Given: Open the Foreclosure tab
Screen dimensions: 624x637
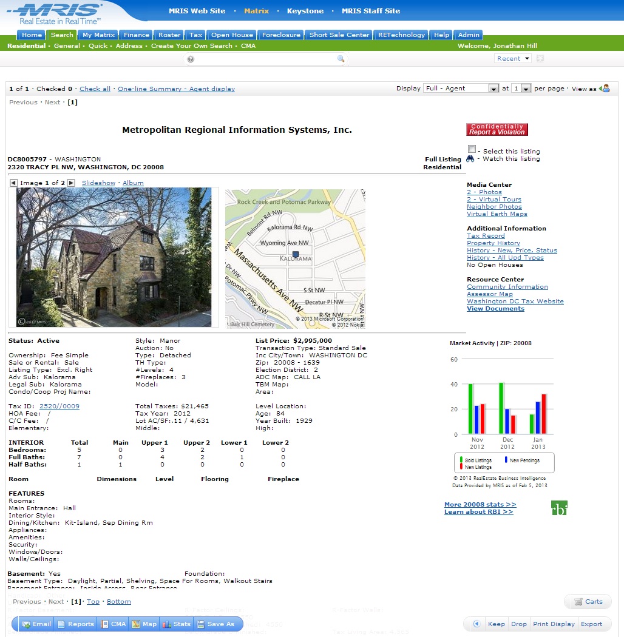Looking at the screenshot, I should pos(281,35).
